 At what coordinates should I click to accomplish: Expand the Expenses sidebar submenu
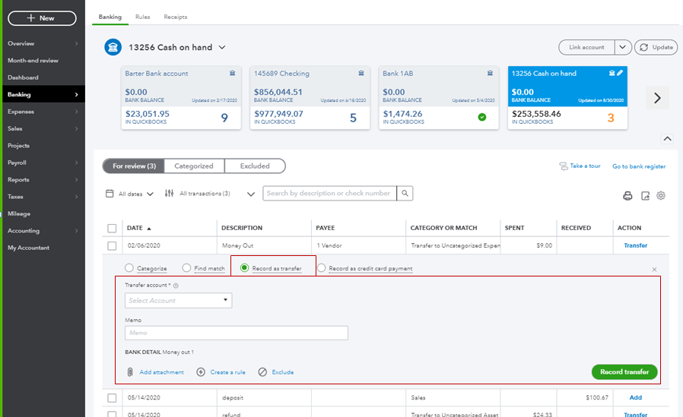(x=76, y=112)
